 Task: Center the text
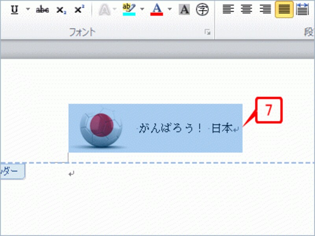point(247,9)
